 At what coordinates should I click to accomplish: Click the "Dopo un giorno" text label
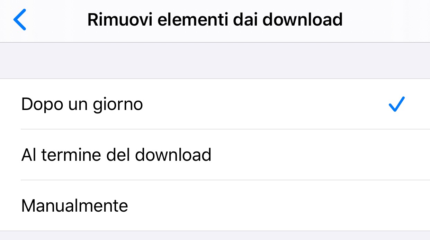pyautogui.click(x=82, y=104)
